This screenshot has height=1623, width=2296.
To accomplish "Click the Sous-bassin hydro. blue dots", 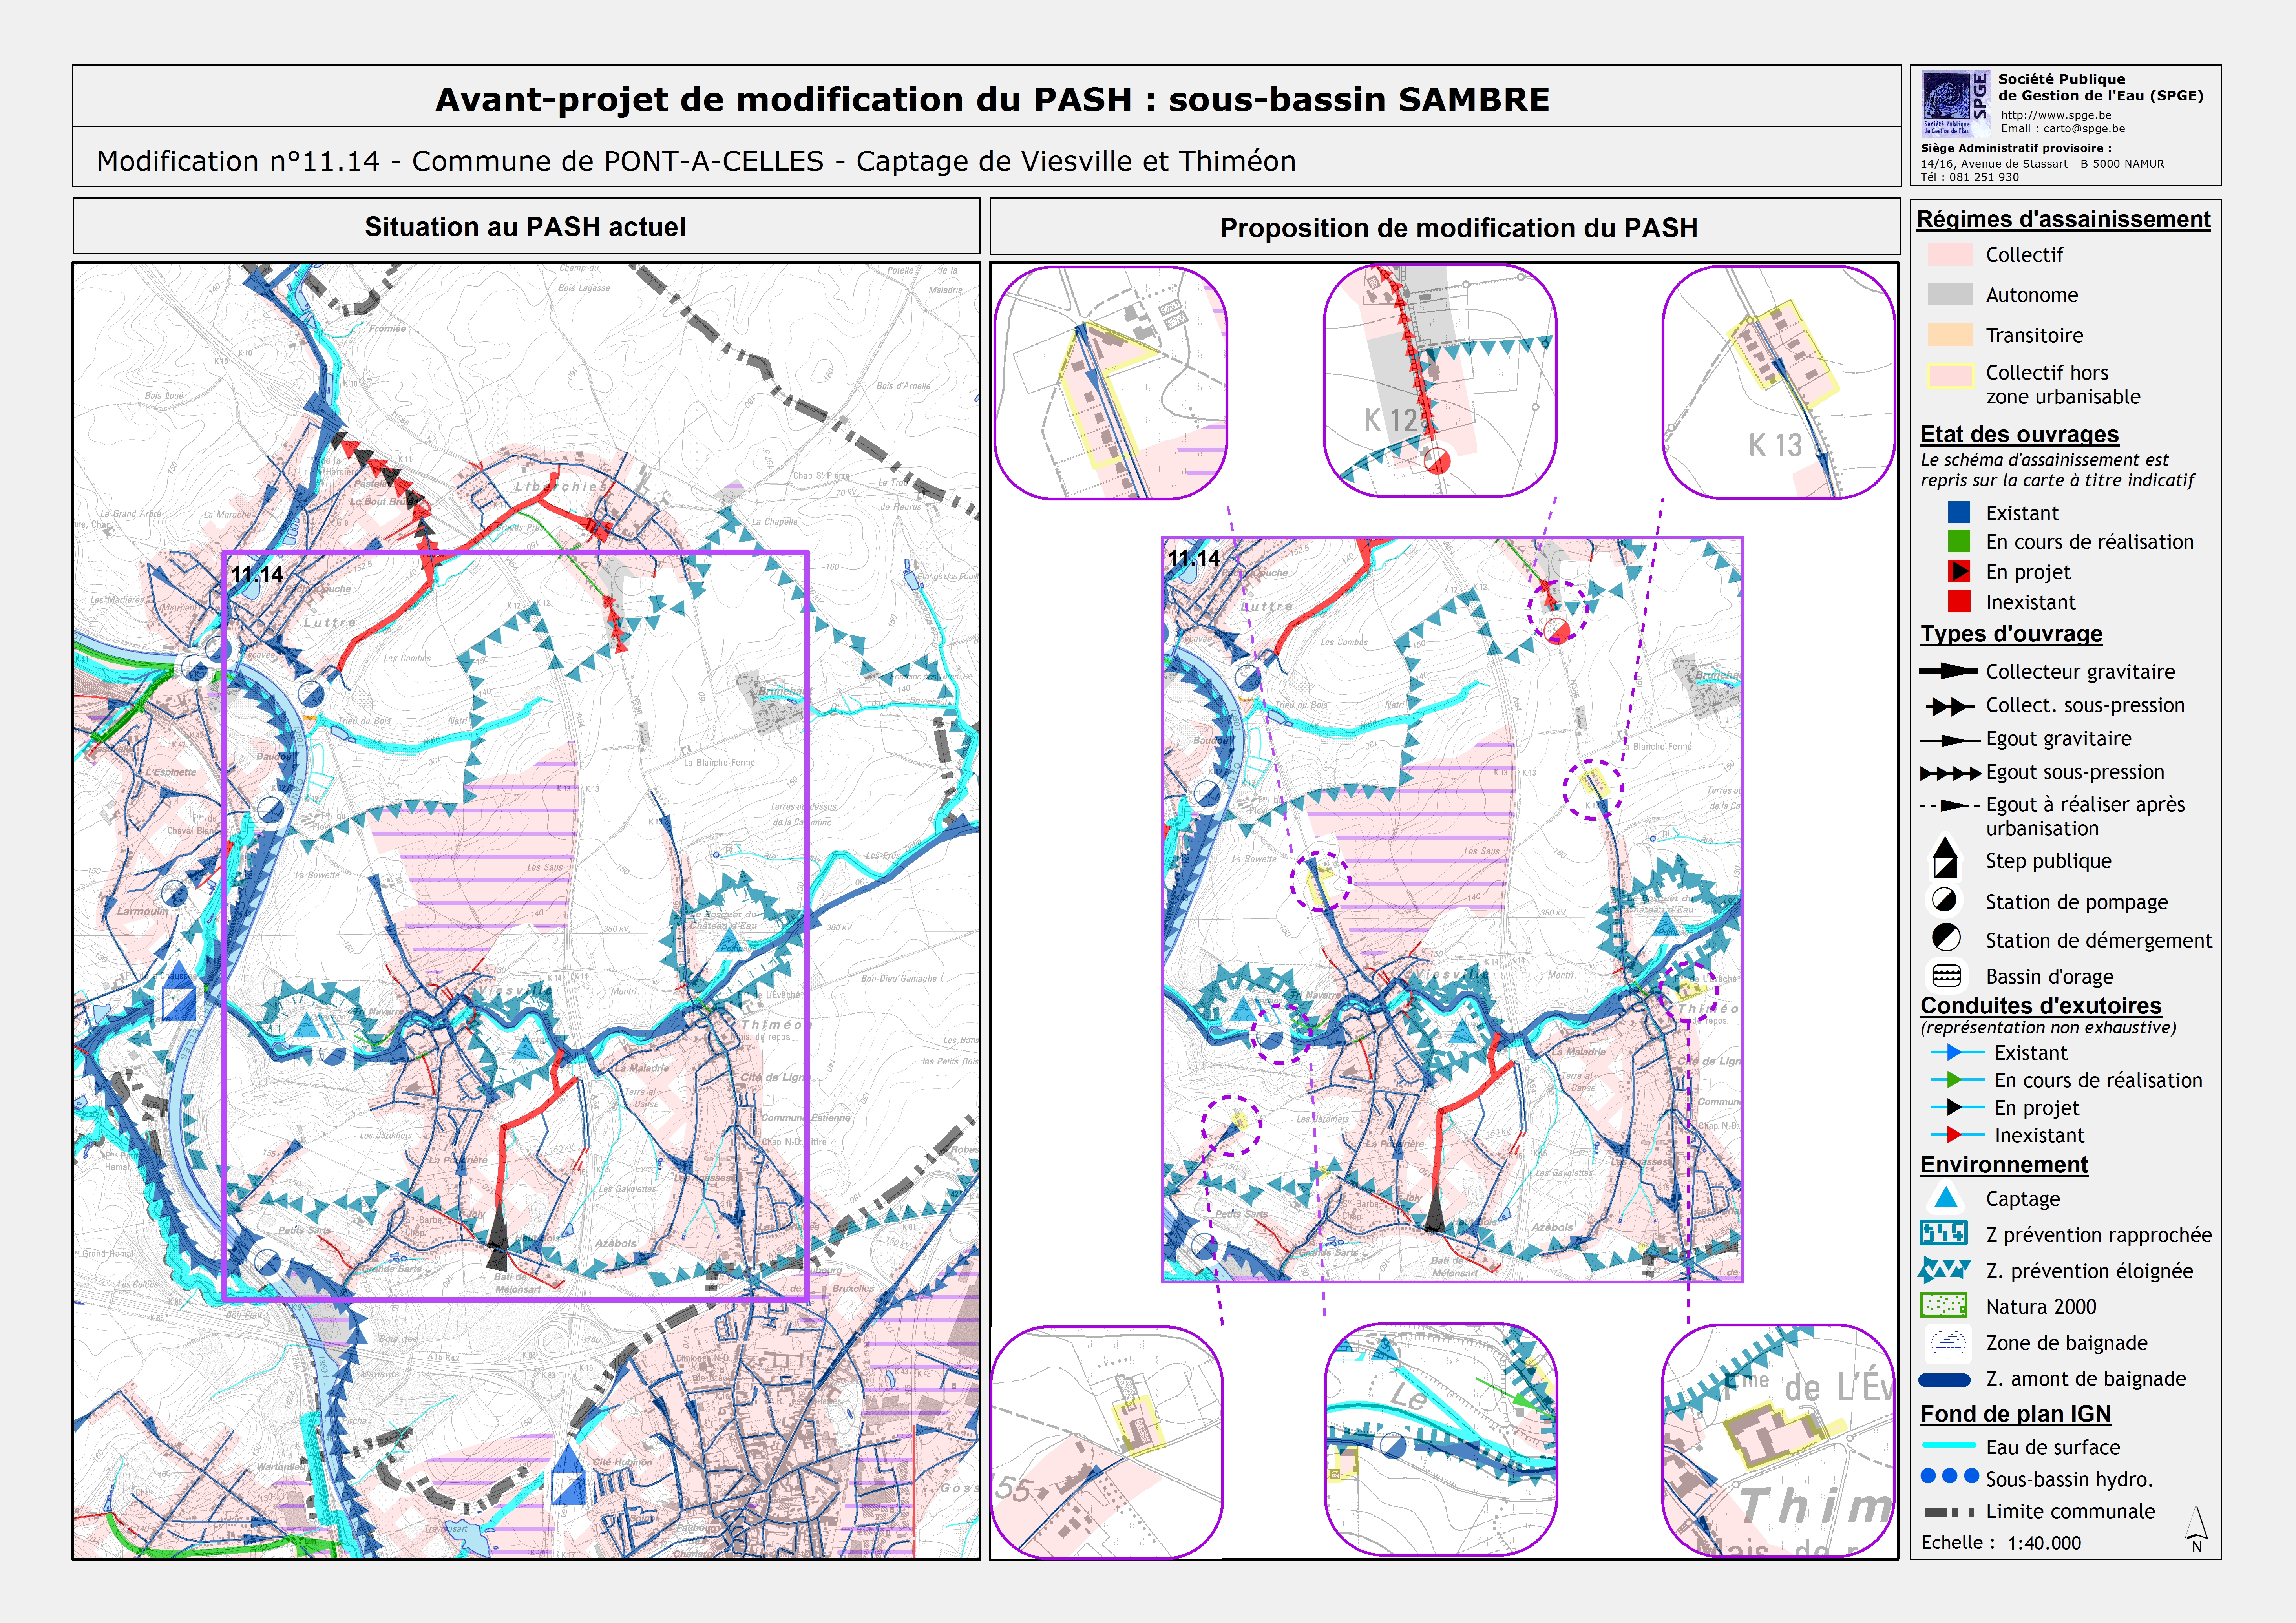I will [x=1950, y=1476].
